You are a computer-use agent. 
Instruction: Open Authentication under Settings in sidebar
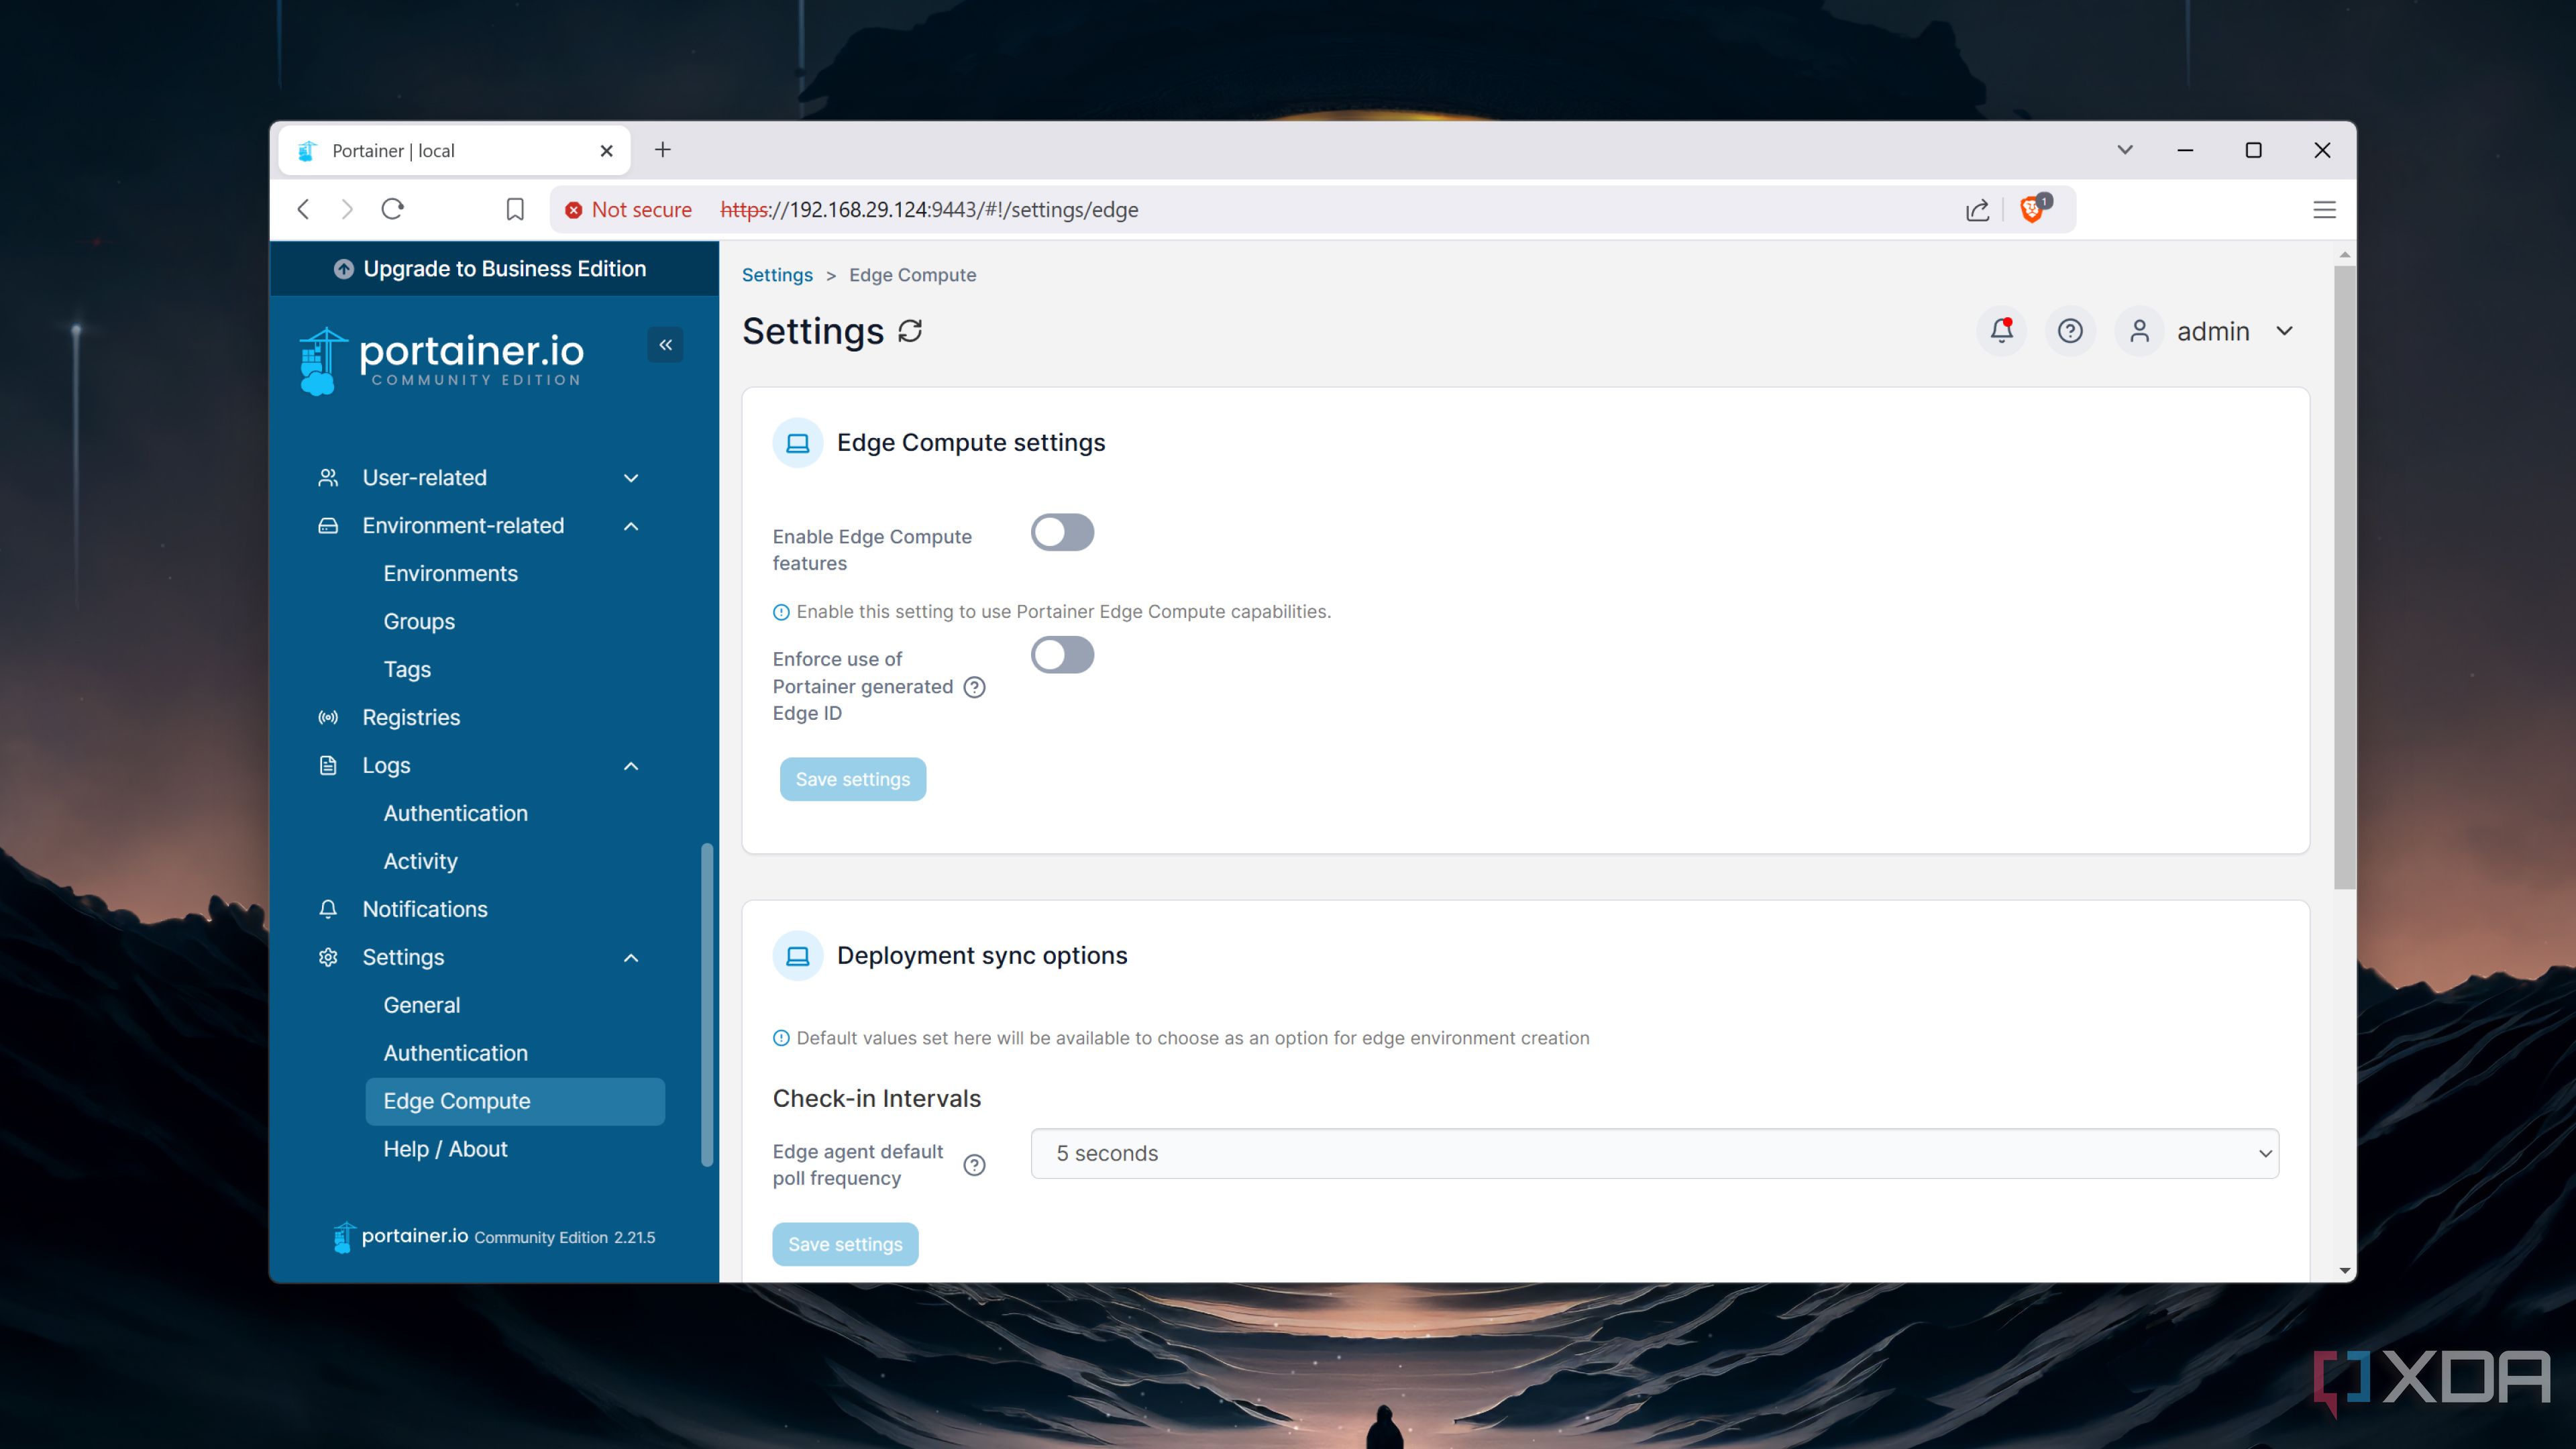click(455, 1053)
